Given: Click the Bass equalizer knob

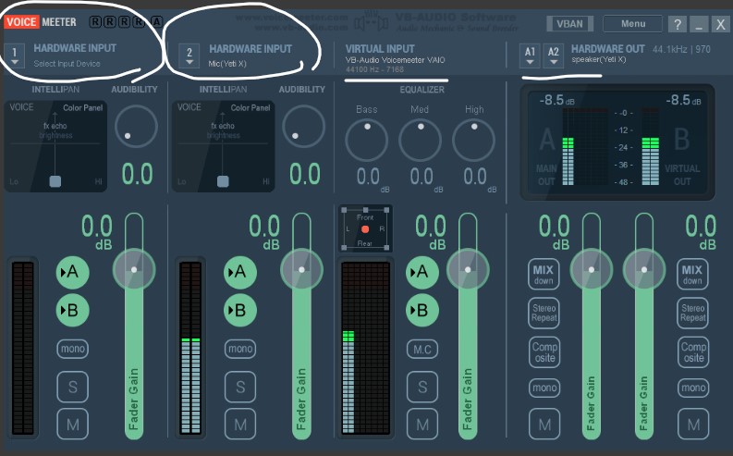Looking at the screenshot, I should coord(366,140).
